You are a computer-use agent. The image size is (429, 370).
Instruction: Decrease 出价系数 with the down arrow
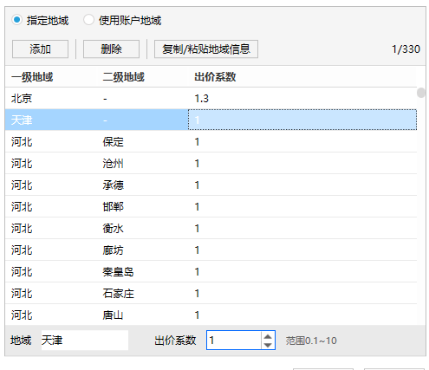[268, 345]
